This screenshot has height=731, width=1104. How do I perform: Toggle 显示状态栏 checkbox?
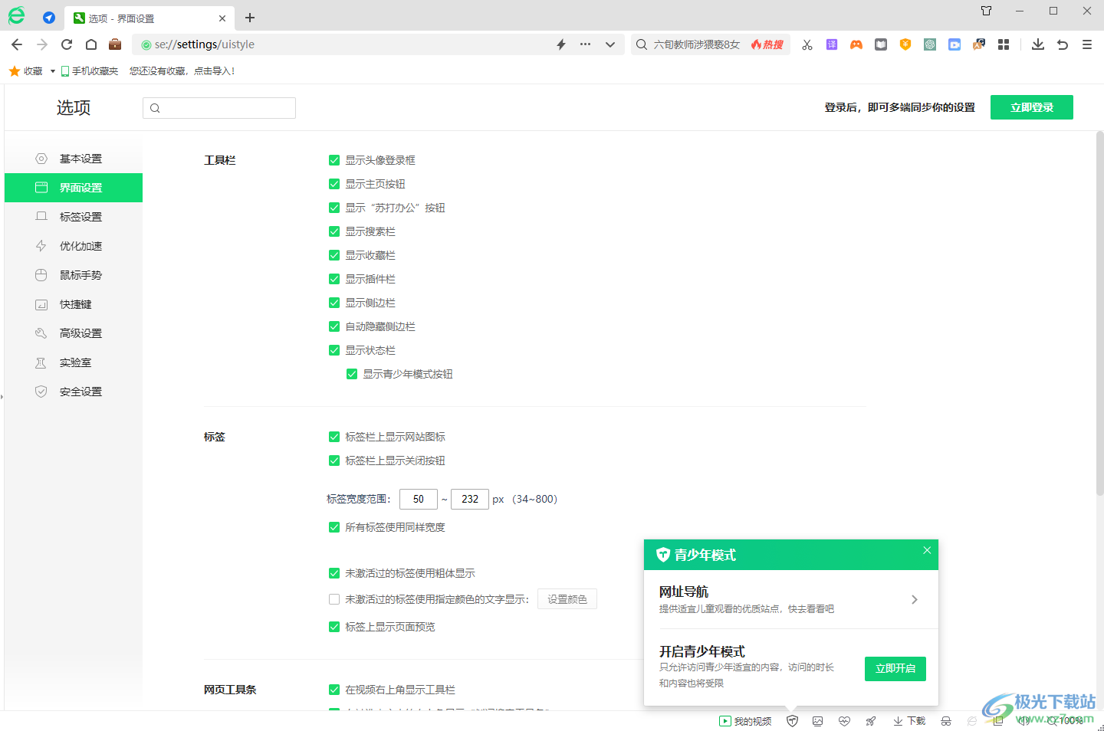tap(334, 350)
